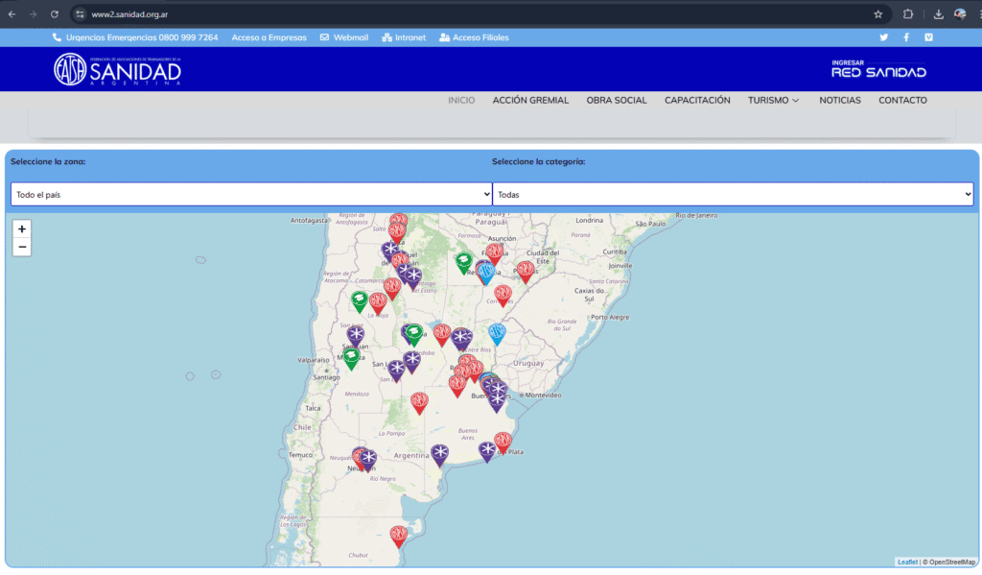Click the address bar URL www2.sanidad.org.ar
This screenshot has height=575, width=982.
(x=129, y=13)
